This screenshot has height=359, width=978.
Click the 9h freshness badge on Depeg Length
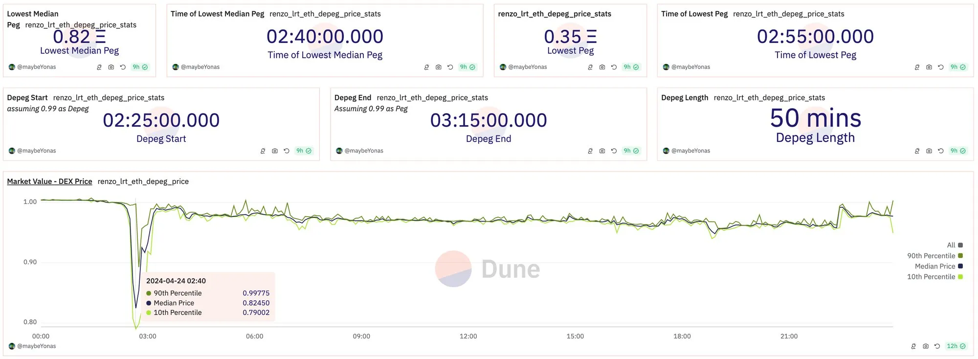coord(958,151)
